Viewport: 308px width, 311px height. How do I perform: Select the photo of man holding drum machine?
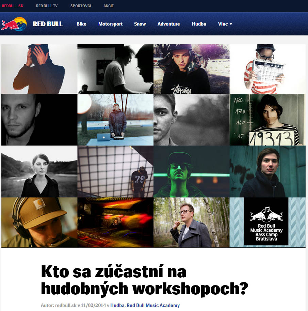tap(268, 69)
